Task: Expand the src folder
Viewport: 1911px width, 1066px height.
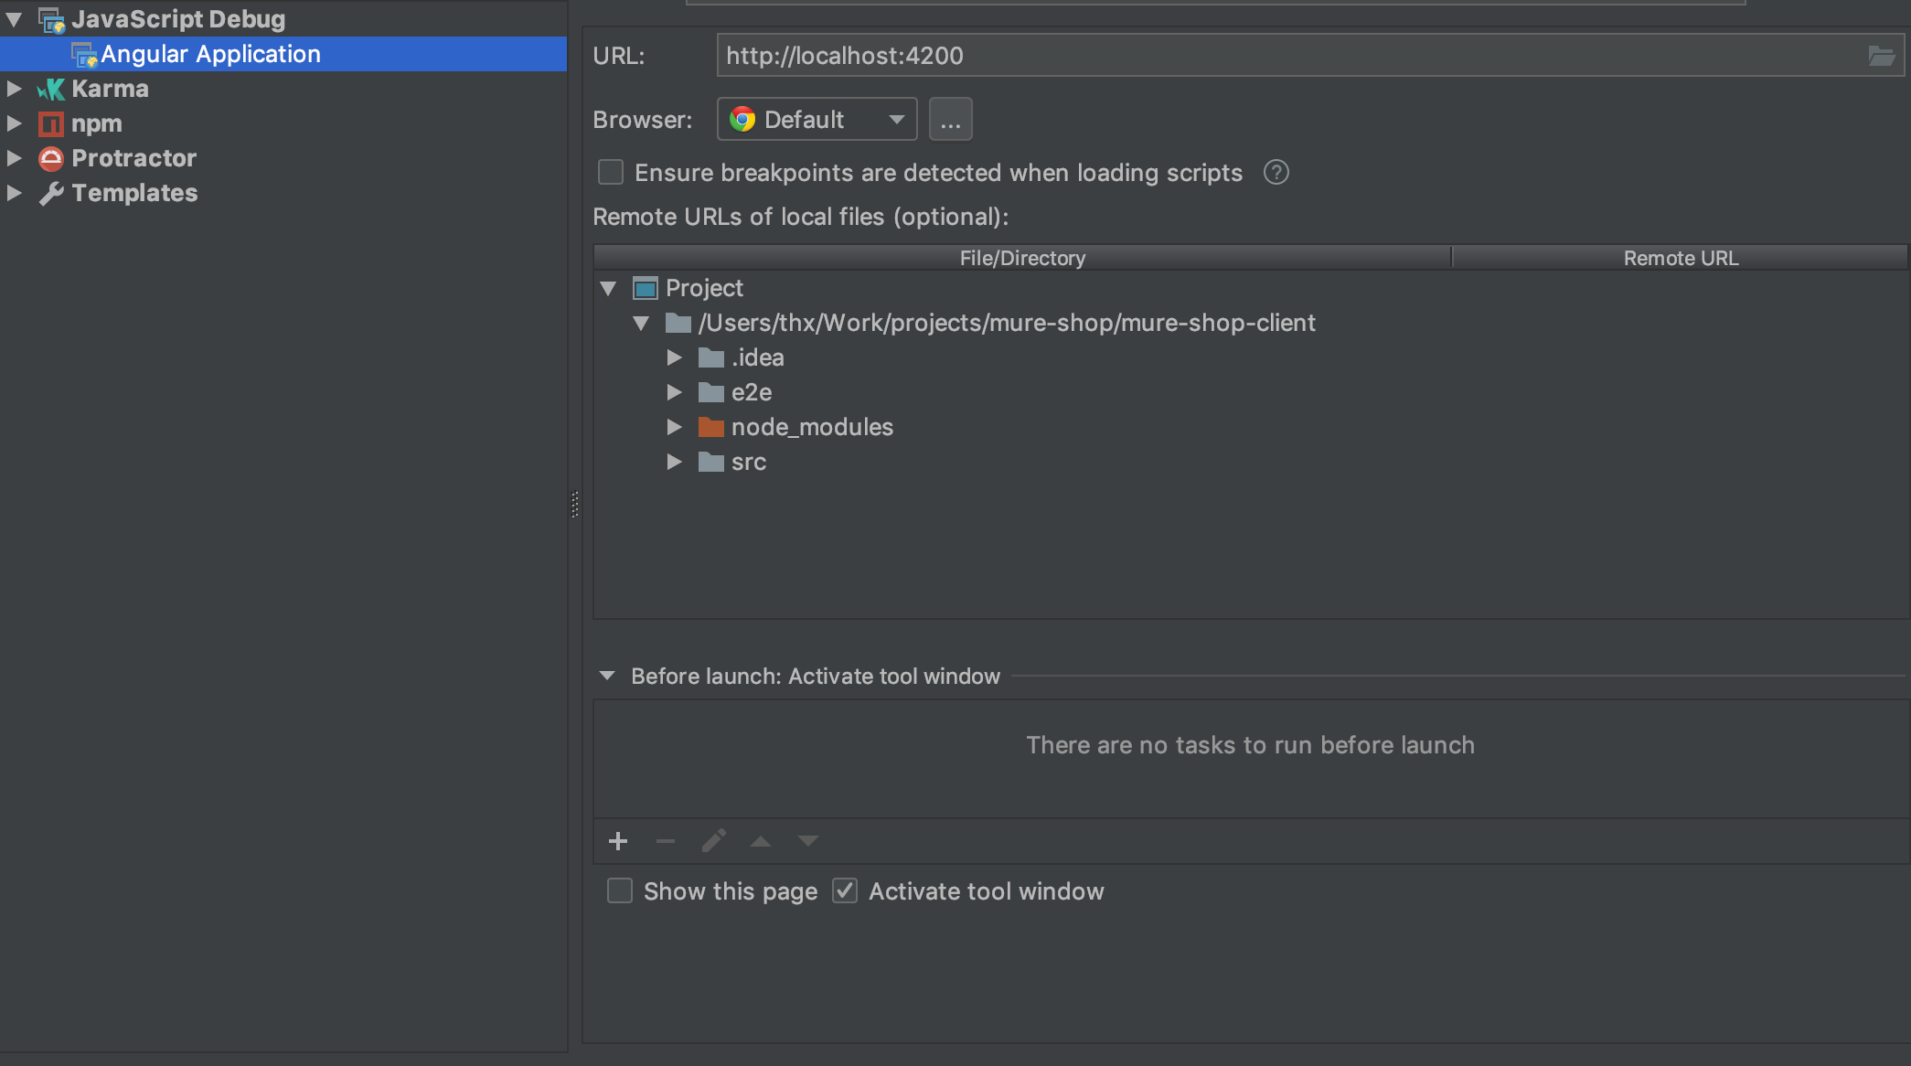Action: 674,462
